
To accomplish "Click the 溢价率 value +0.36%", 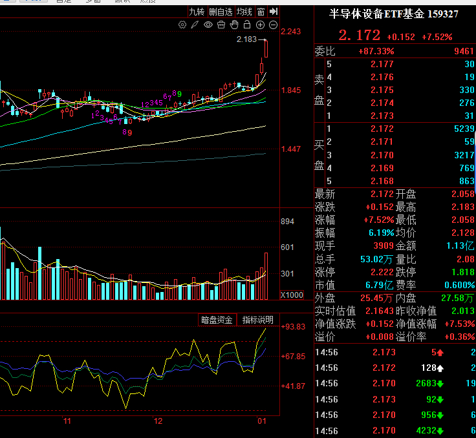I will tap(460, 337).
